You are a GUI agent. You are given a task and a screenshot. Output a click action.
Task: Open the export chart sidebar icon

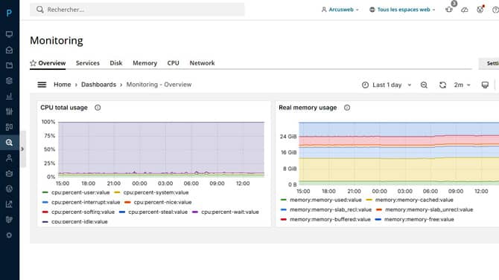[x=9, y=204]
